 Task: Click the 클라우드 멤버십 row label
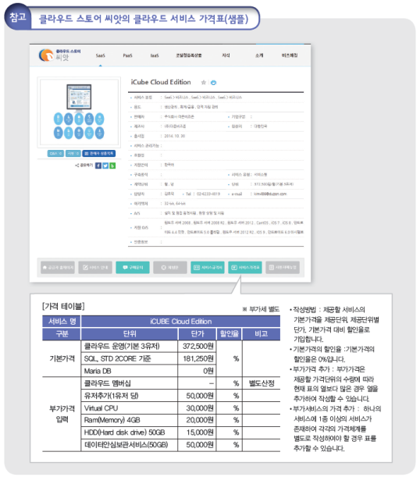[108, 383]
